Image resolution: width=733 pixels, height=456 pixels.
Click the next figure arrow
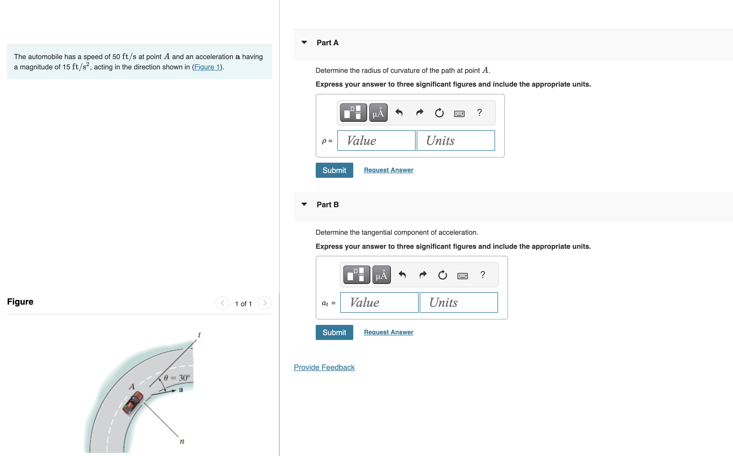pyautogui.click(x=264, y=303)
